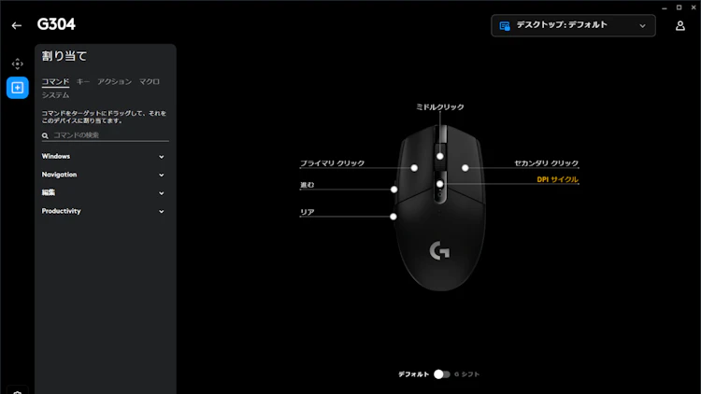Viewport: 701px width, 394px height.
Task: Switch to the コマンド tab
Action: point(55,81)
